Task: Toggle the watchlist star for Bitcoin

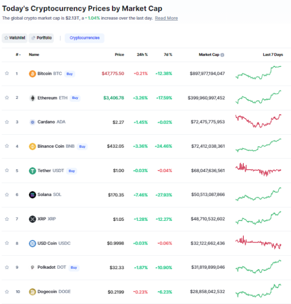Action: tap(7, 73)
